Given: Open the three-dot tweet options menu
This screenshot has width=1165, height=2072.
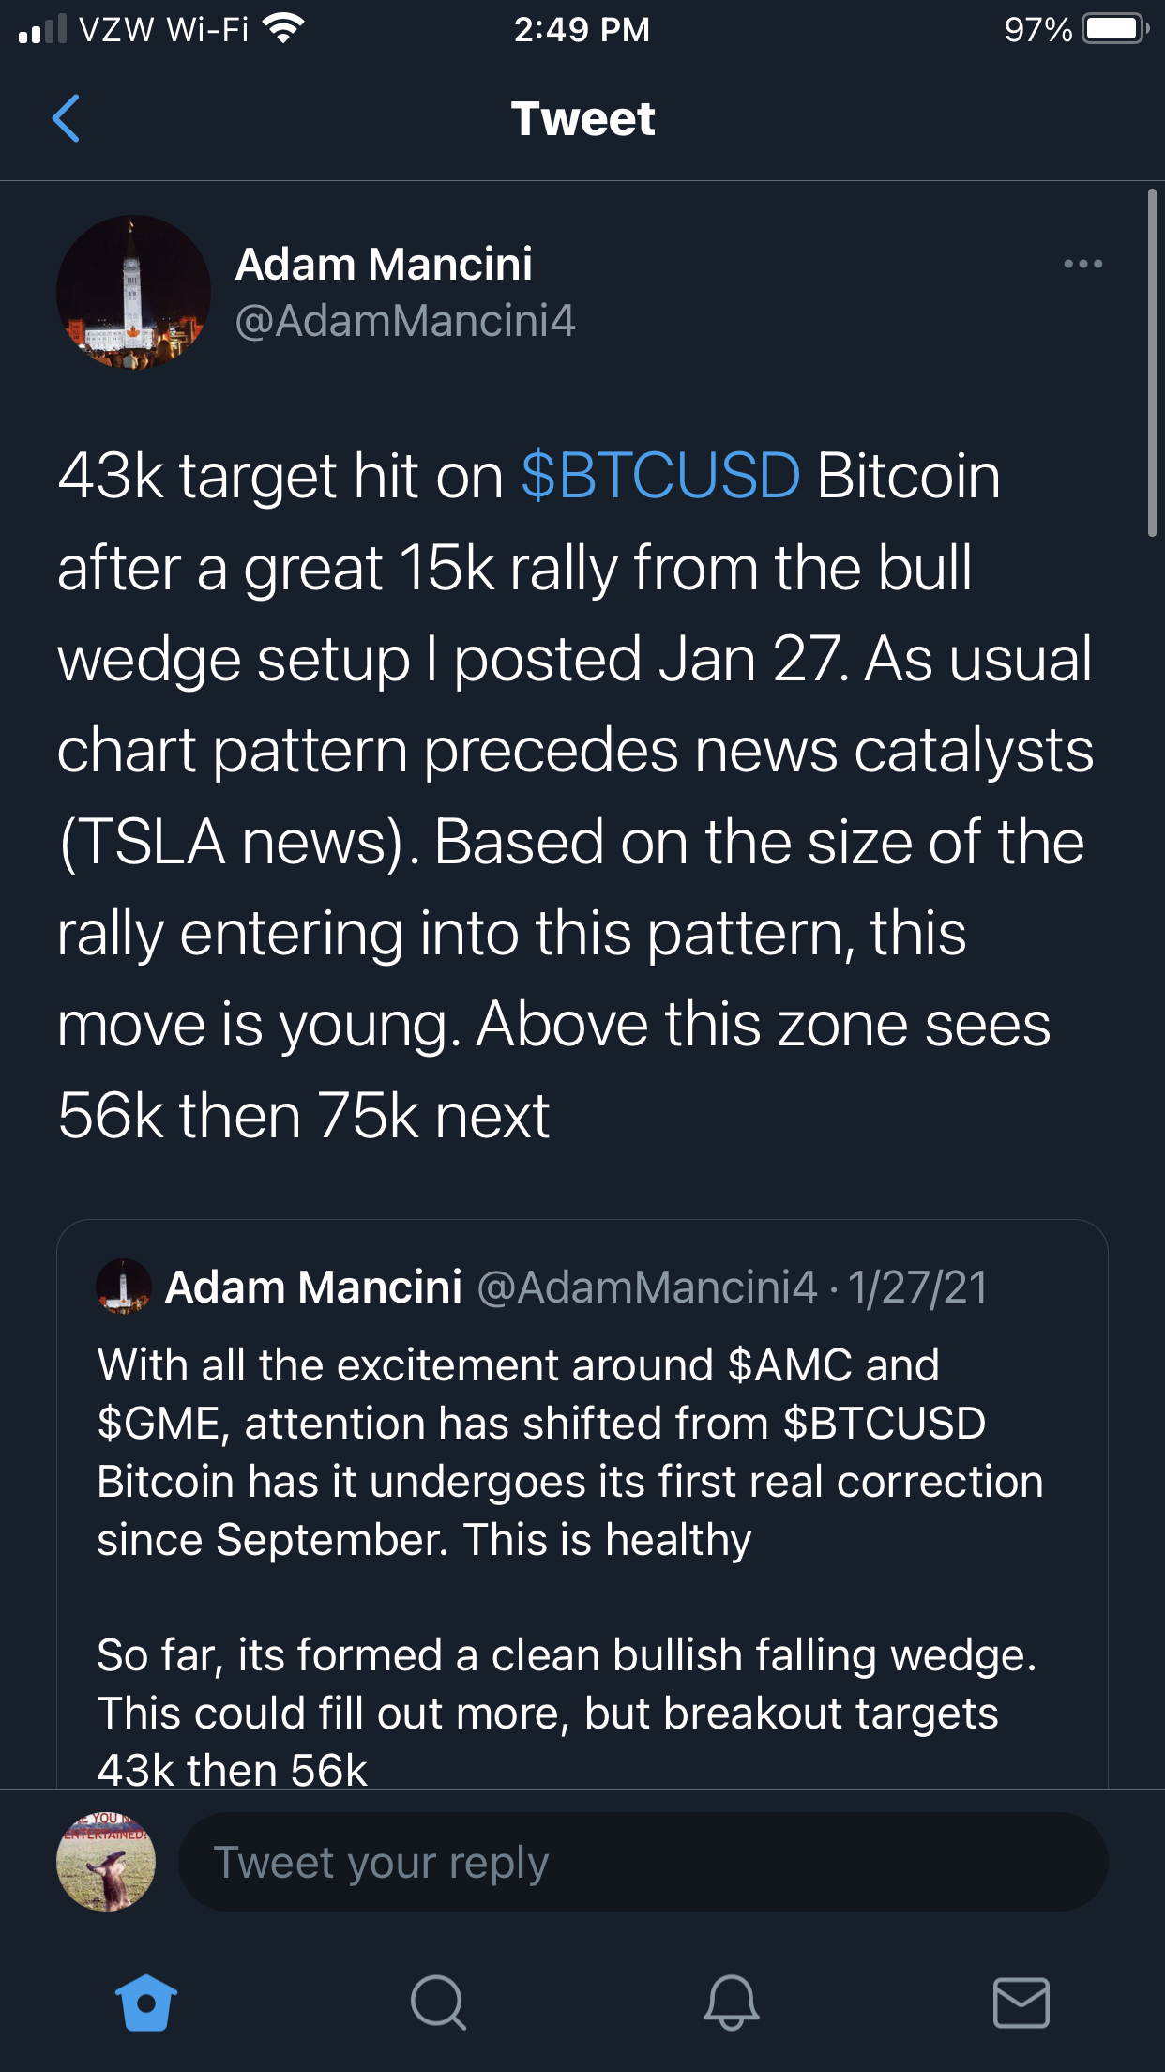Looking at the screenshot, I should tap(1082, 264).
